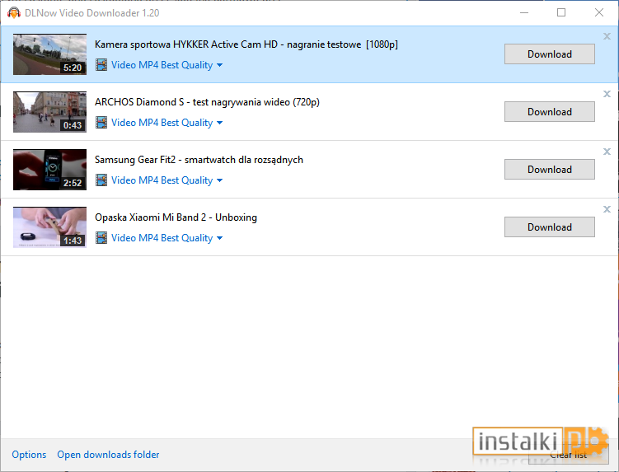Click film icon beside Opaska Xiaomi Mi Band format
Screen dimensions: 619x472
click(101, 237)
